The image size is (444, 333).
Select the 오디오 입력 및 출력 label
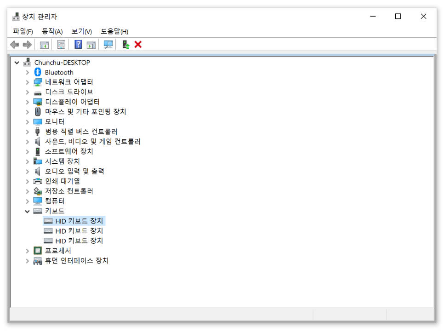coord(74,171)
